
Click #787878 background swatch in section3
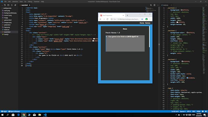point(182,61)
